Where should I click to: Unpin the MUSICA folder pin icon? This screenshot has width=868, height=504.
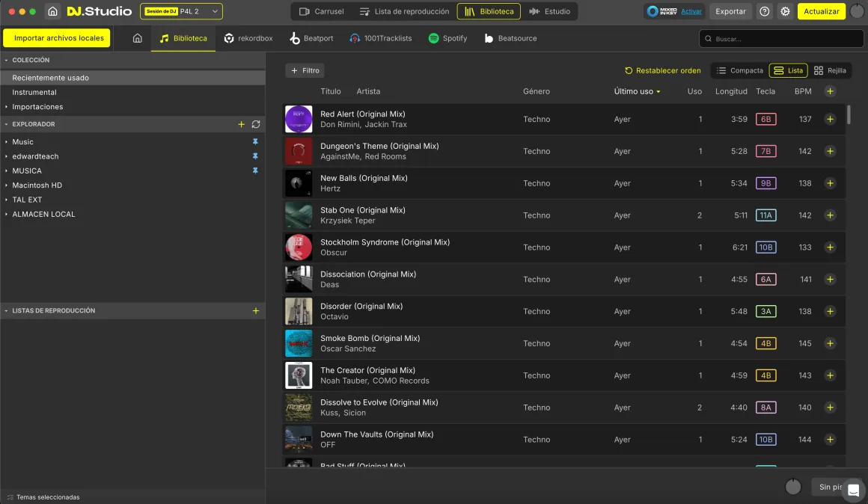click(x=255, y=170)
